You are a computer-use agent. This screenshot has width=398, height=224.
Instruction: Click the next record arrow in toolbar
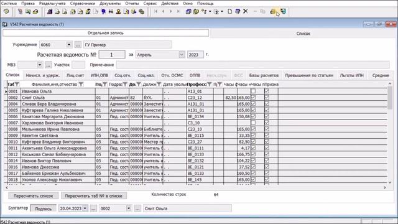click(x=171, y=11)
